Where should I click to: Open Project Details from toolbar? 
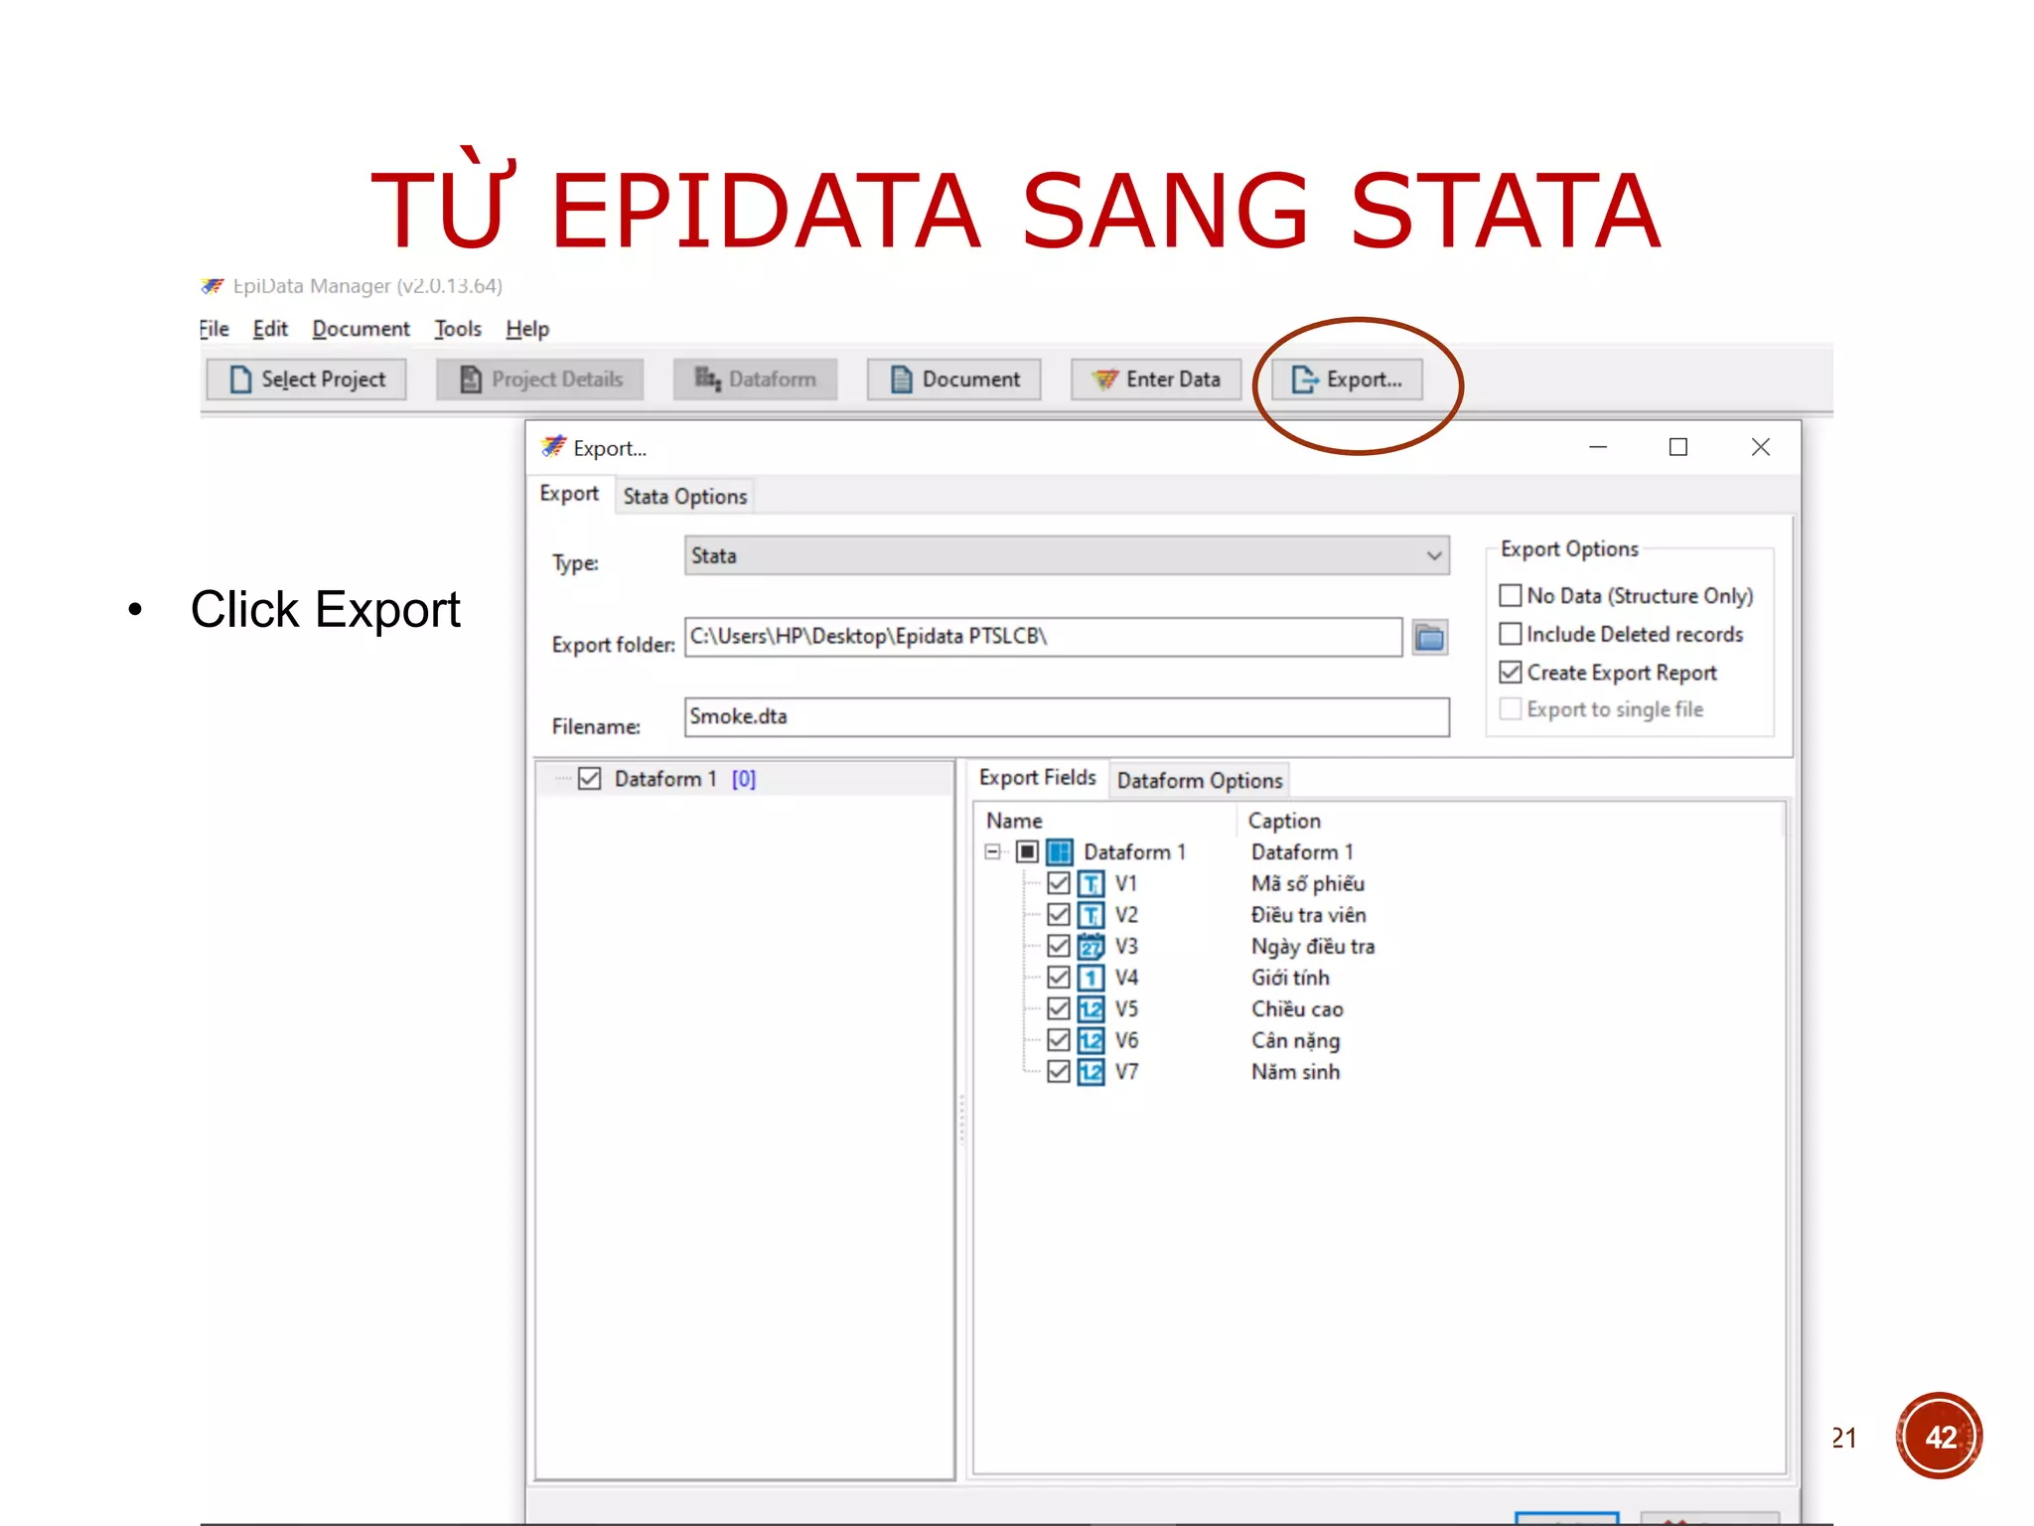(540, 380)
